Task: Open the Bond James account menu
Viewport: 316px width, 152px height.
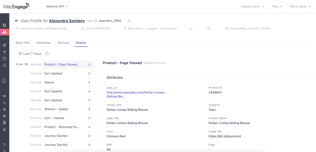Action: (301, 6)
